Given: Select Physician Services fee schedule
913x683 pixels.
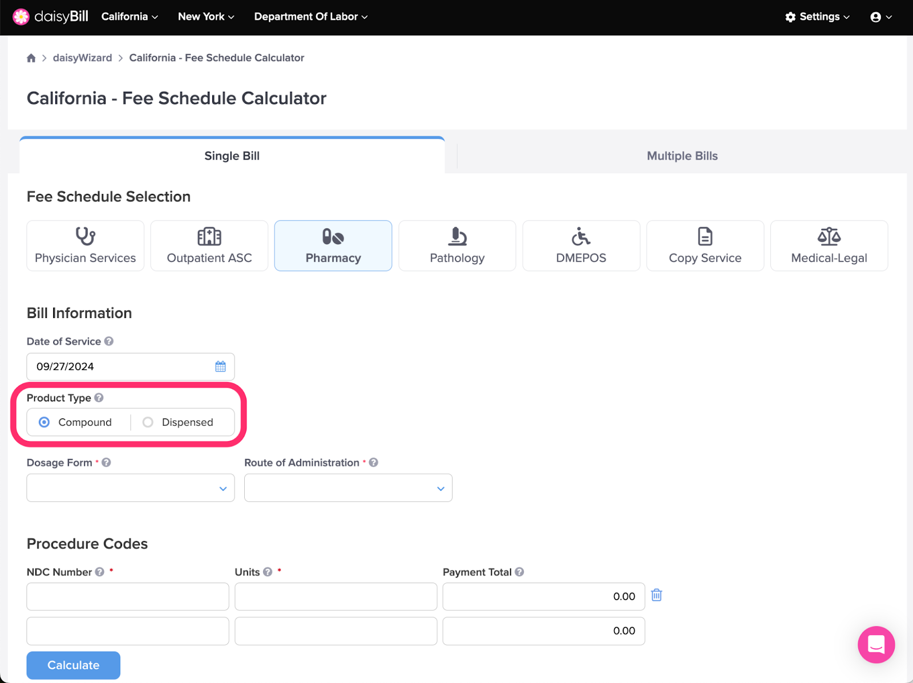Looking at the screenshot, I should click(86, 246).
